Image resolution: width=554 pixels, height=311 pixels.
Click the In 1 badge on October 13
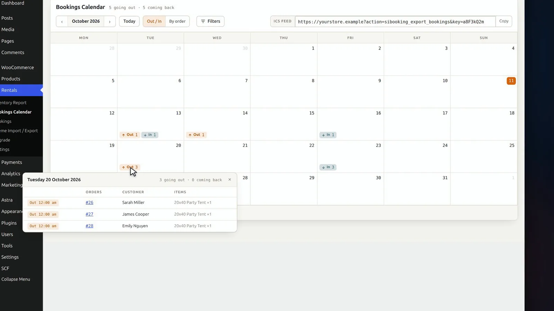[x=150, y=135]
